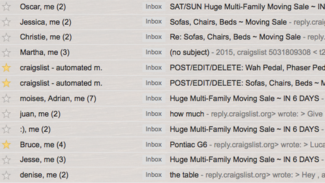Viewport: 325px width, 183px height.
Task: Star the :), me conversation
Action: click(x=6, y=129)
